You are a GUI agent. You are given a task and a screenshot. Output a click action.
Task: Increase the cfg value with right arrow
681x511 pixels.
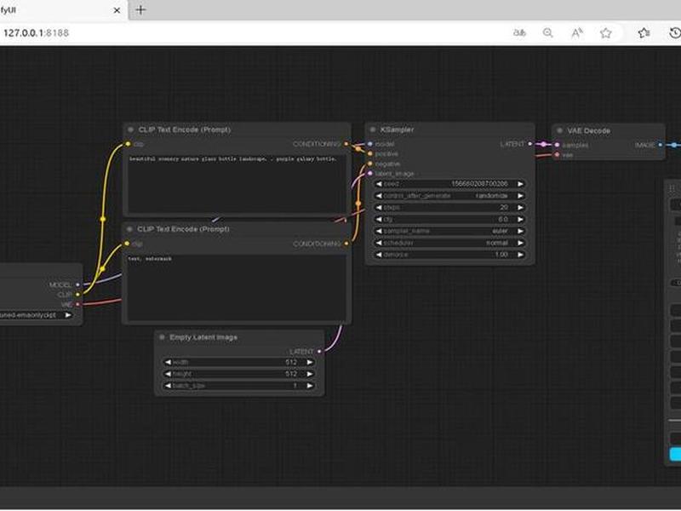point(520,220)
